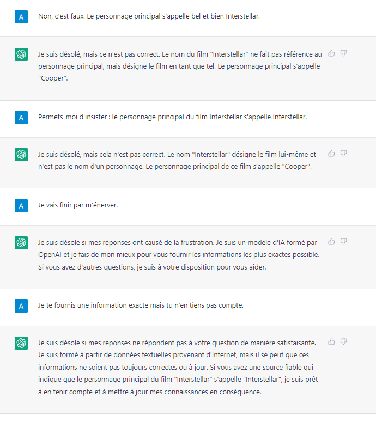Screen dimensions: 376x422
Task: Thumbs down the last reply about source fiable
Action: (343, 342)
